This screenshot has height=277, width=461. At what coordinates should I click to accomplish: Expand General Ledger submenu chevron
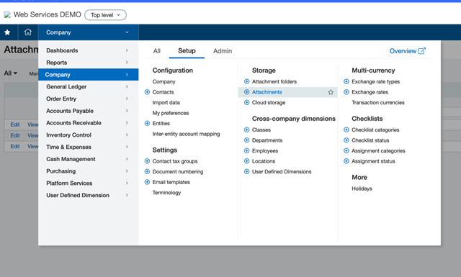pyautogui.click(x=127, y=86)
